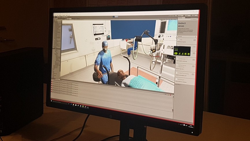
Task: Switch to the Services tab
Action: point(182,18)
